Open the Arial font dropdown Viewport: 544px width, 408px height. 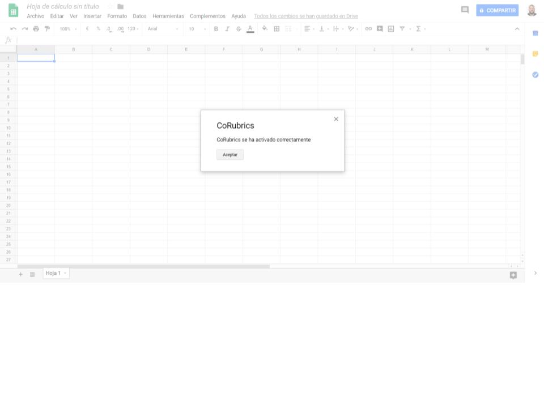163,29
